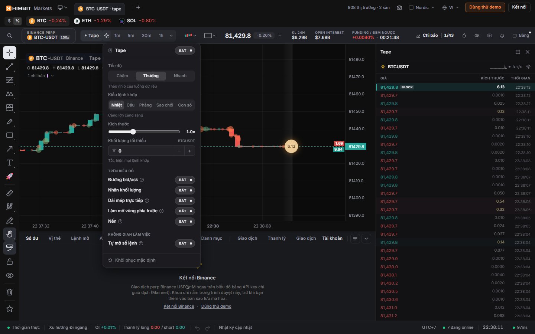The image size is (535, 334).
Task: Open the Thanh lý tab
Action: (277, 238)
